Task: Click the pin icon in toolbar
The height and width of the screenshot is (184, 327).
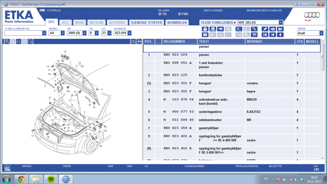Action: 264,29
